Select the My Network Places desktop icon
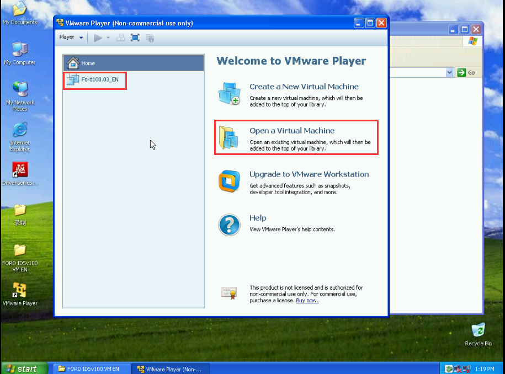 tap(20, 96)
